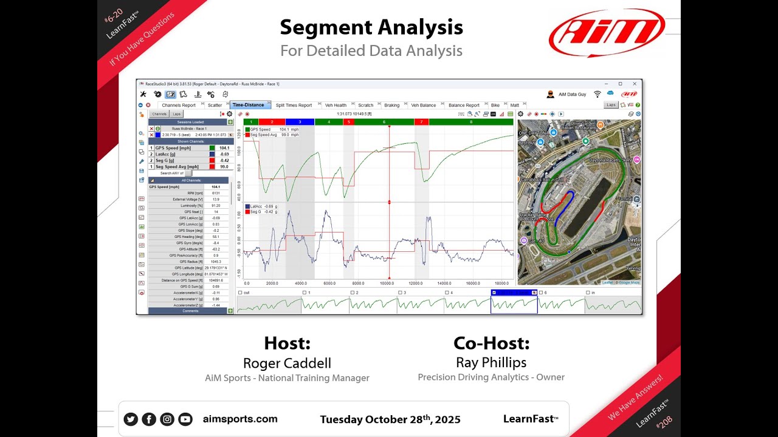The width and height of the screenshot is (778, 437).
Task: Click the Seg G red color swatch
Action: (x=212, y=160)
